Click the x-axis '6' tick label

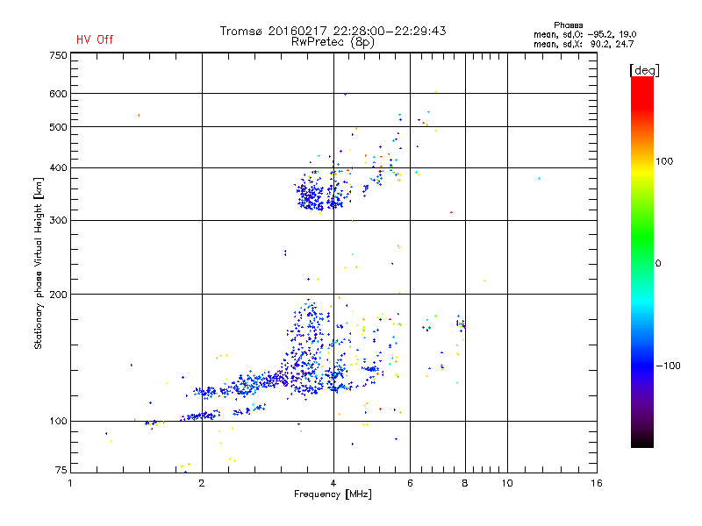(x=410, y=483)
